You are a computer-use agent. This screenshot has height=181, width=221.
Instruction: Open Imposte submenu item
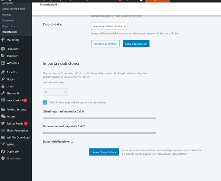coord(7,15)
